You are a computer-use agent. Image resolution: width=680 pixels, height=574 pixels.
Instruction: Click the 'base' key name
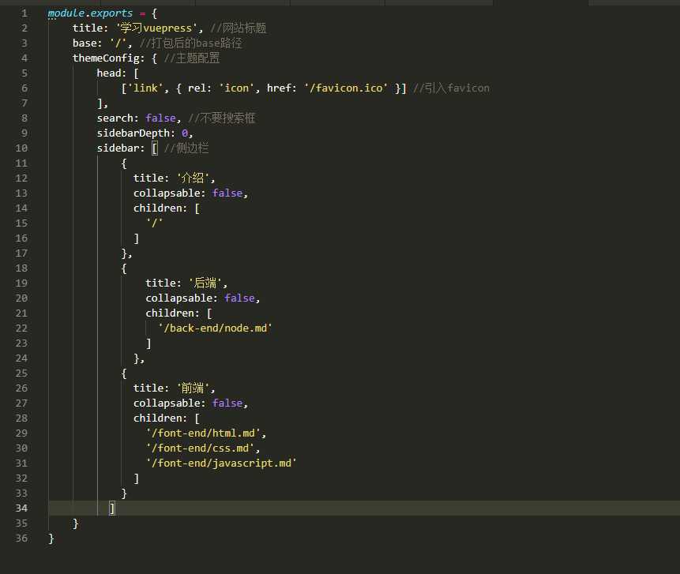tap(85, 43)
